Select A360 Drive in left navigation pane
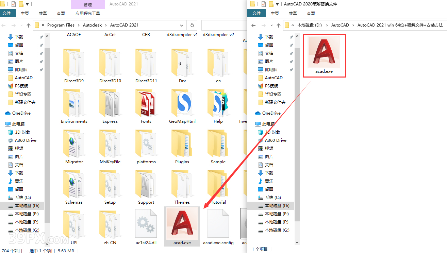Screen dimensions: 447x253 click(x=26, y=140)
